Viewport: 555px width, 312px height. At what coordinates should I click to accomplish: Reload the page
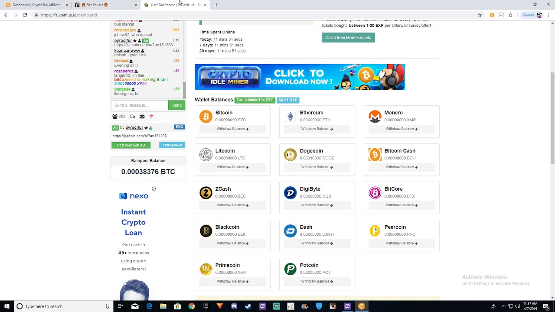coord(25,15)
